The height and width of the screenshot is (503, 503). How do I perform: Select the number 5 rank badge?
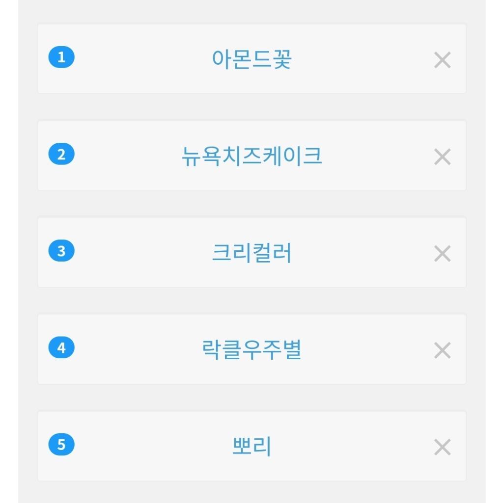tap(61, 445)
